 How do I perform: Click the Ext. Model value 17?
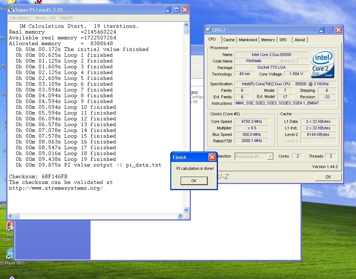point(285,97)
